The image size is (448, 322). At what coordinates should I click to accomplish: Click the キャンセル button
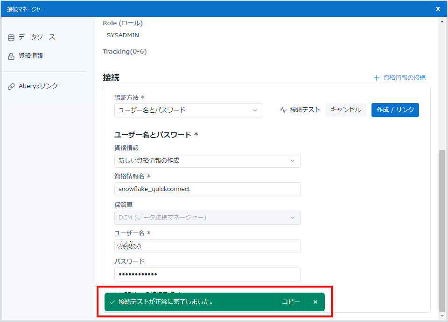[x=345, y=110]
